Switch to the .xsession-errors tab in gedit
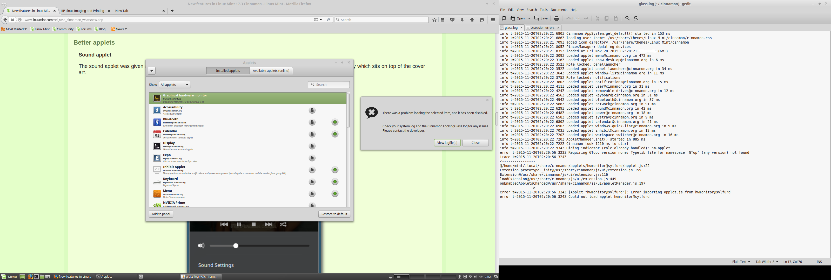The image size is (831, 280). click(543, 28)
